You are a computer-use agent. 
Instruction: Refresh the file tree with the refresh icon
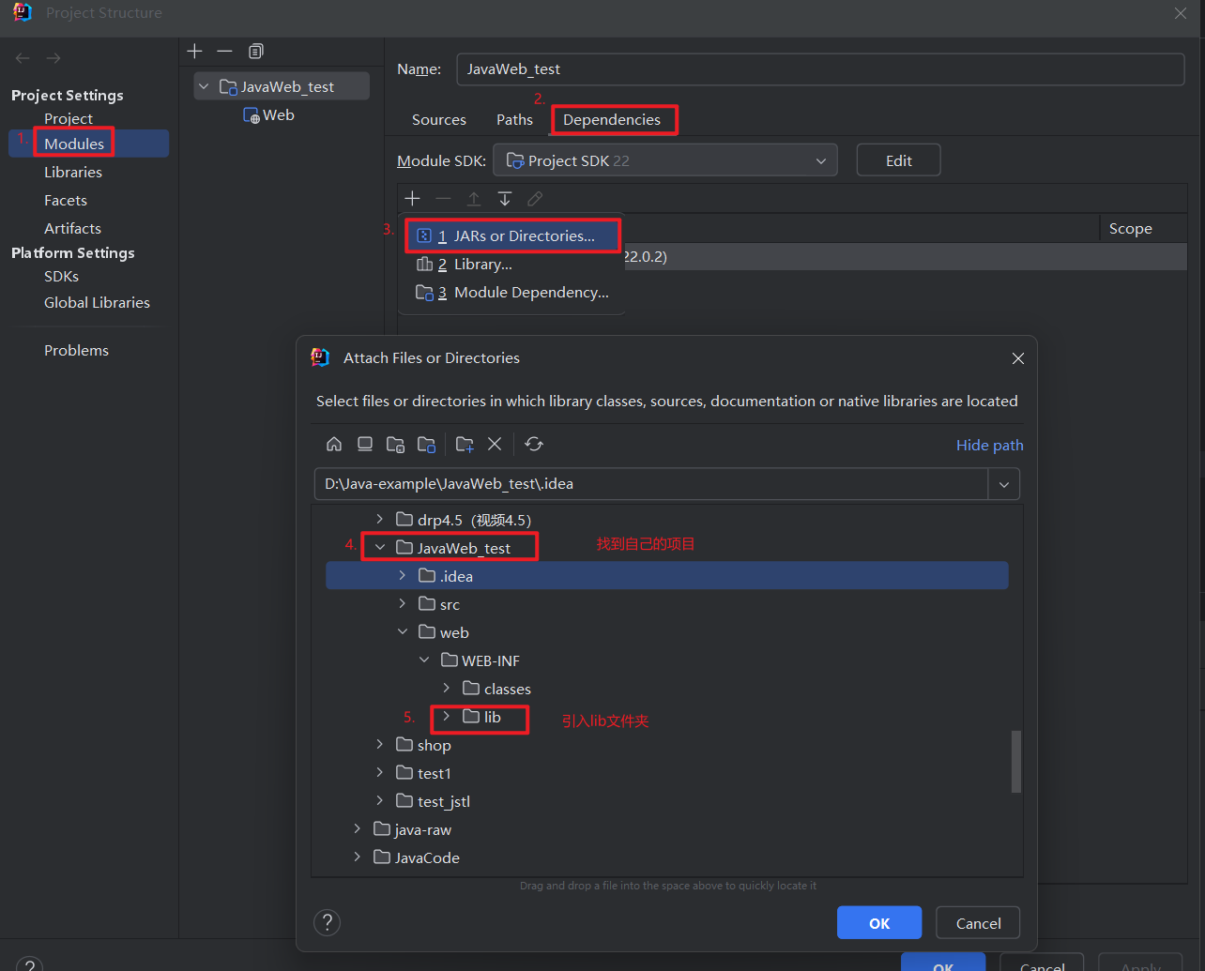pos(533,444)
